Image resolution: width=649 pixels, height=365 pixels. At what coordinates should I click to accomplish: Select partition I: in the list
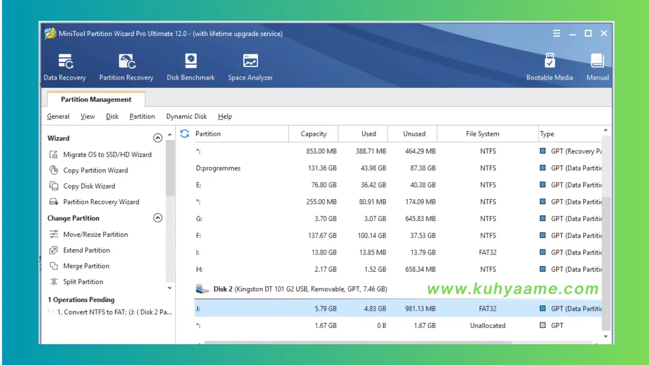click(x=398, y=252)
